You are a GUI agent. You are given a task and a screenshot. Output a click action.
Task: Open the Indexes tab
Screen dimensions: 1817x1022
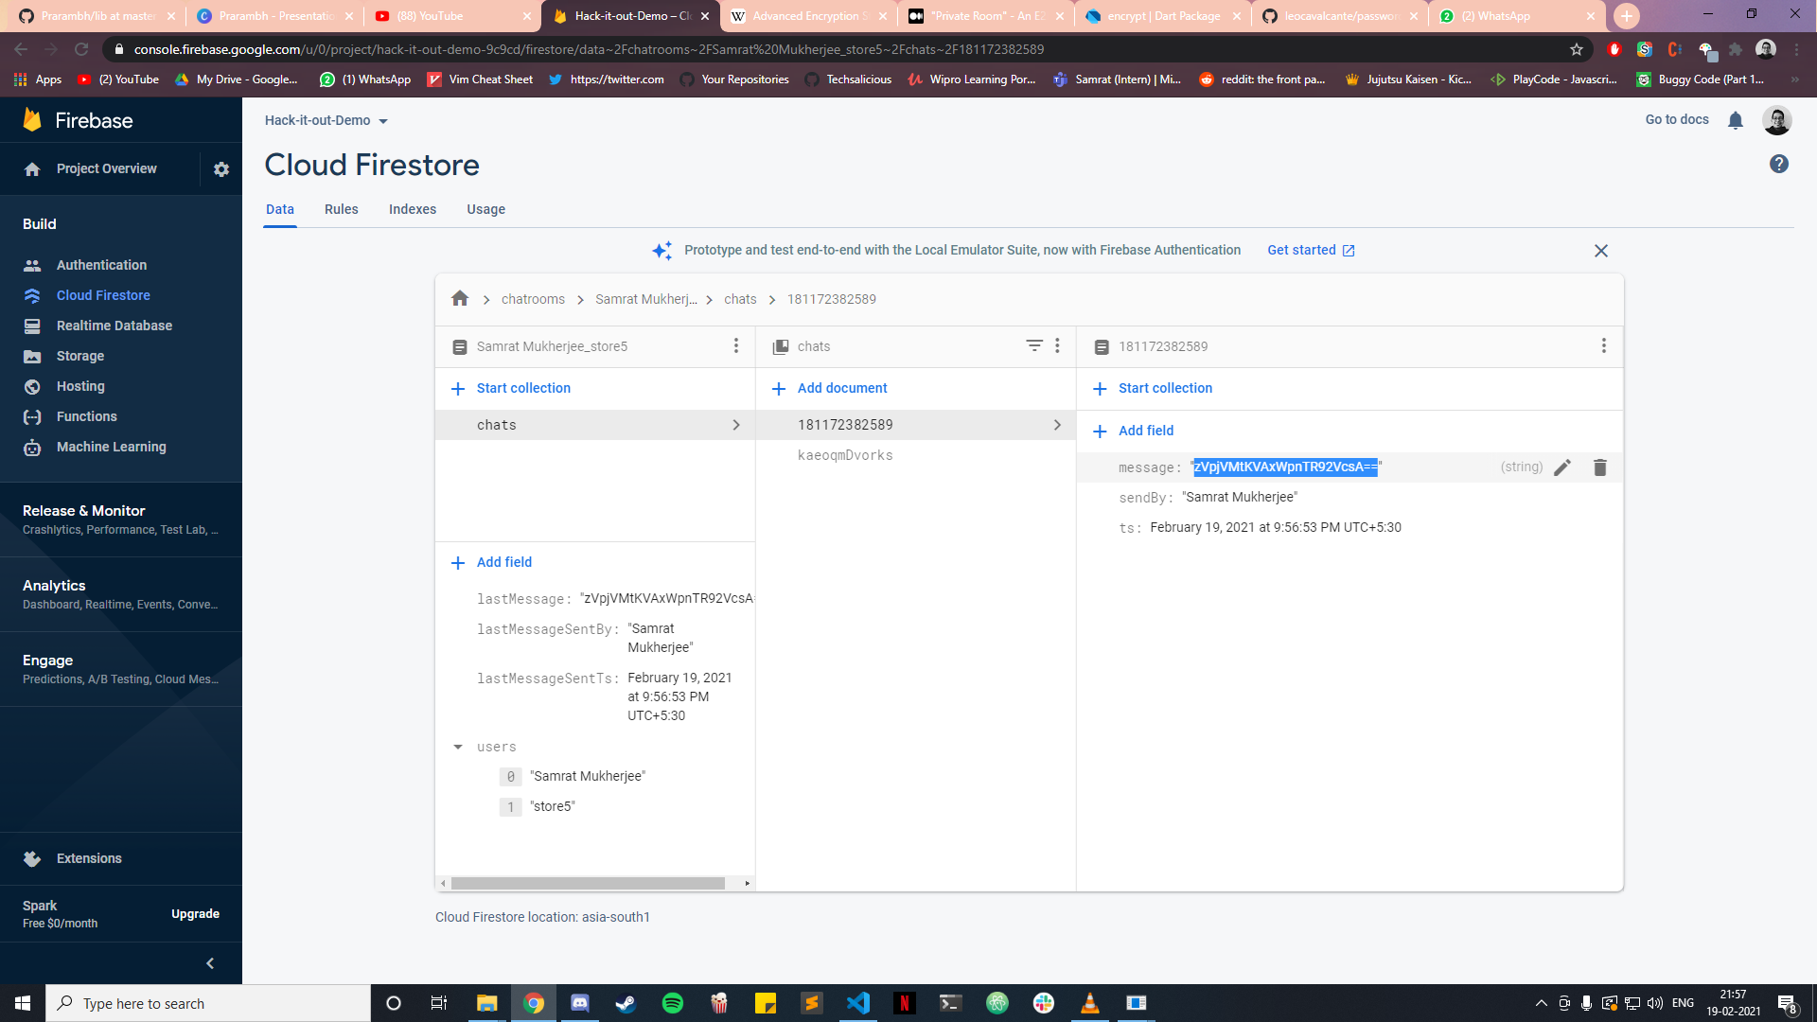(x=412, y=209)
